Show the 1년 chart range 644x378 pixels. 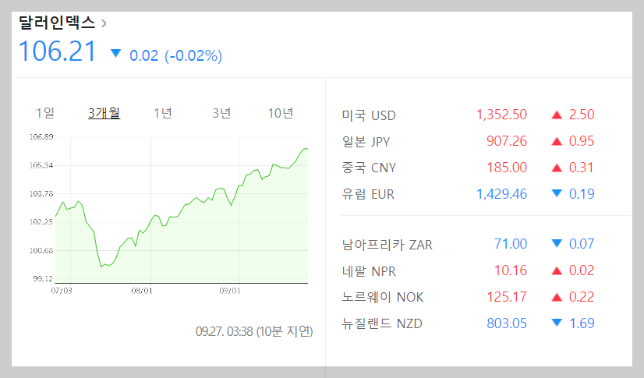[x=163, y=113]
